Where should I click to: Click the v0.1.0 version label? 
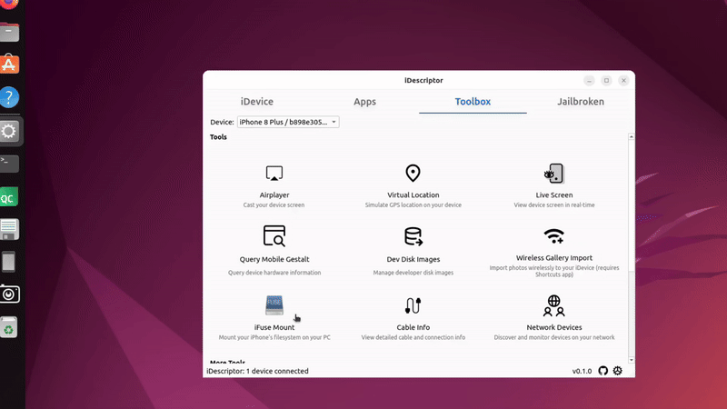tap(582, 371)
